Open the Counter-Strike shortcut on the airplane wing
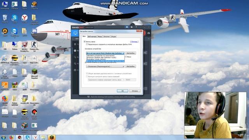This screenshot has height=140, width=249. coord(173,18)
